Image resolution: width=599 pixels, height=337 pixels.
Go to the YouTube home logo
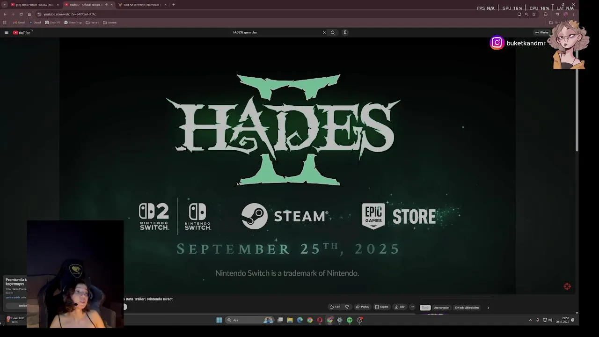[x=22, y=32]
